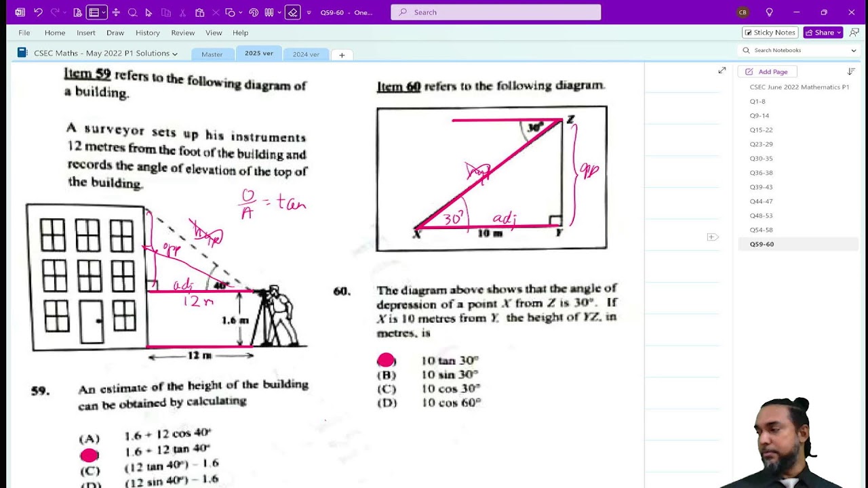Open the Review ribbon tab
Image resolution: width=868 pixels, height=488 pixels.
(183, 33)
